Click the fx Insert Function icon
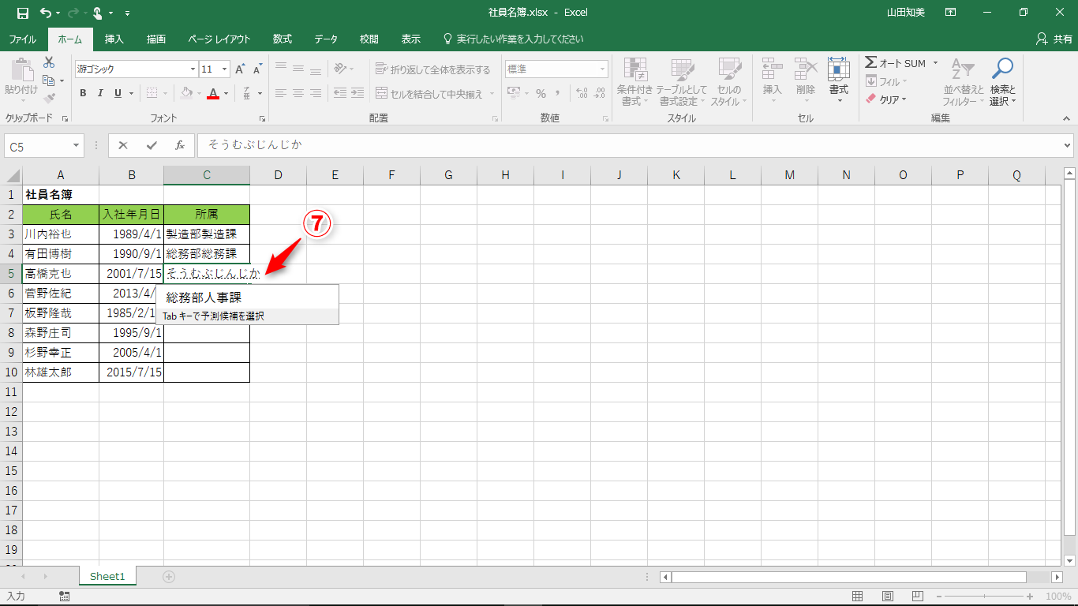Screen dimensions: 1078x606 [180, 145]
